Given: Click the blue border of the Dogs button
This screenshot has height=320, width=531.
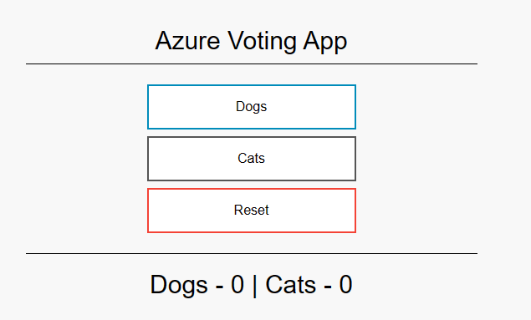Looking at the screenshot, I should tap(252, 85).
